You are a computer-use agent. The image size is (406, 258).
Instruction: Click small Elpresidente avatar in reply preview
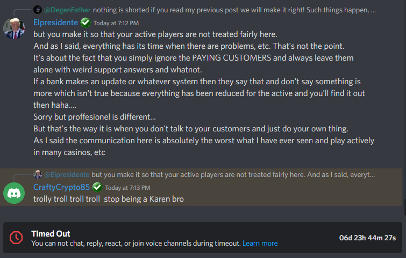click(38, 174)
